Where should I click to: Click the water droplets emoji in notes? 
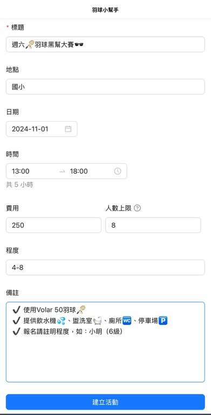[x=61, y=321]
